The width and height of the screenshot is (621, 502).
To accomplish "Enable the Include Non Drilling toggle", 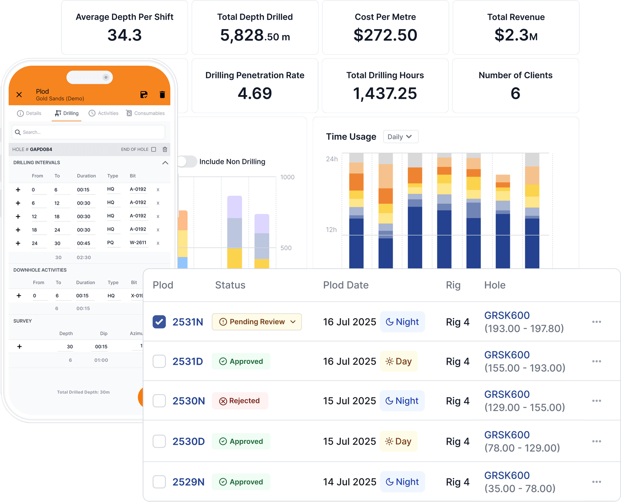I will pos(187,162).
